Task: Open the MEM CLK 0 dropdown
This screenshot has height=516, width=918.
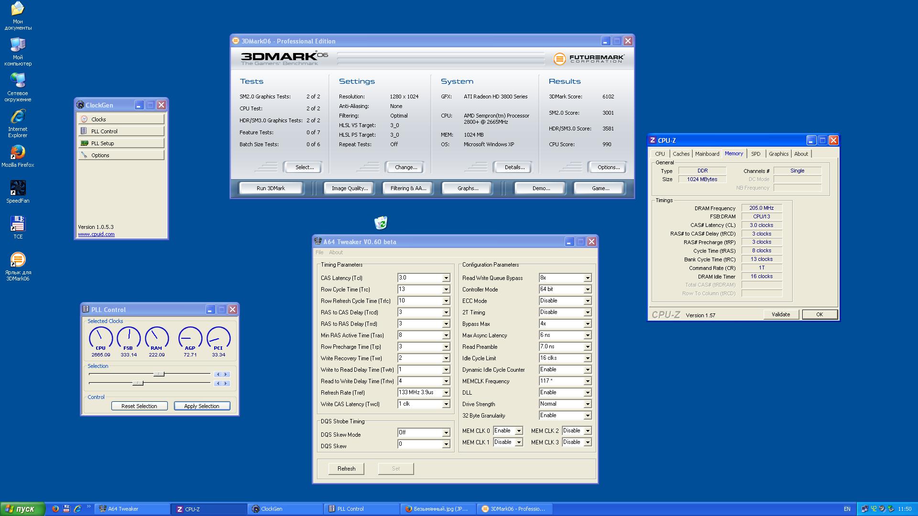Action: [x=518, y=431]
